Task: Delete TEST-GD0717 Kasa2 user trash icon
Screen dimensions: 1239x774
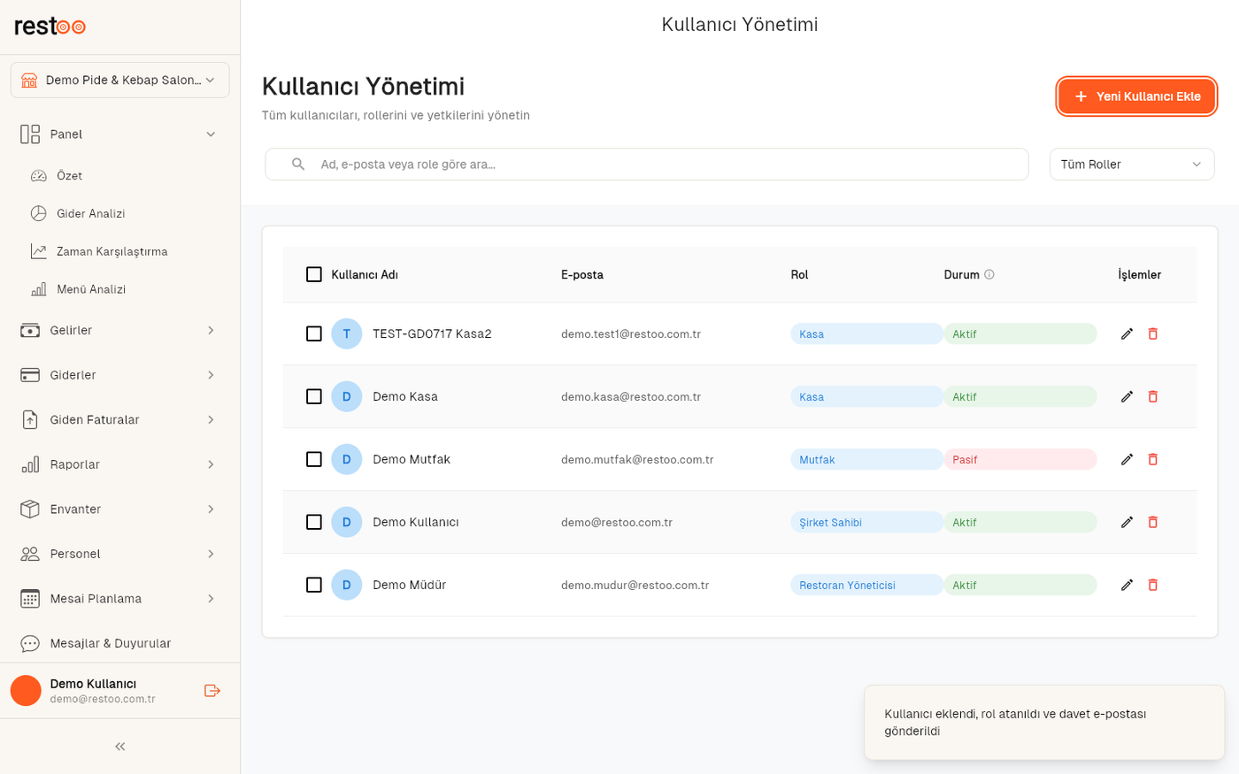Action: (1152, 333)
